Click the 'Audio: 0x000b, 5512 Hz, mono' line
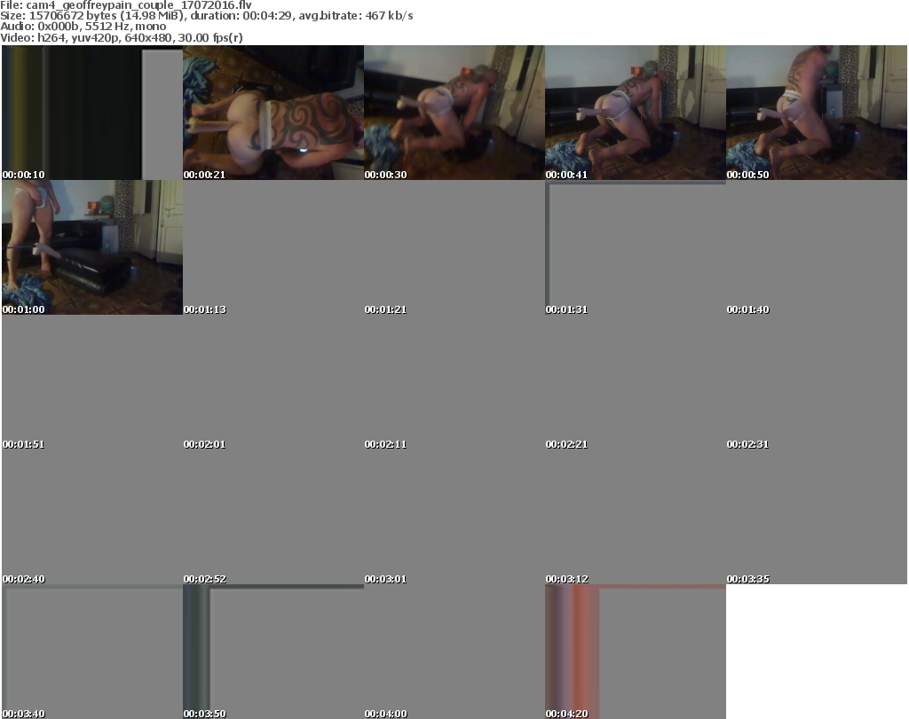This screenshot has height=719, width=909. (83, 27)
